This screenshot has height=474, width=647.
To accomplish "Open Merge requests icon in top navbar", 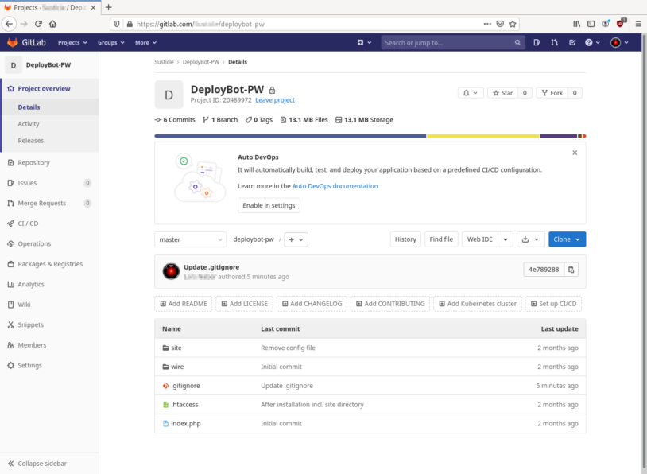I will click(555, 42).
